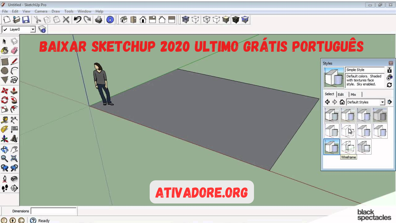Image resolution: width=396 pixels, height=223 pixels.
Task: Select the Push/Pull tool
Action: tap(14, 91)
